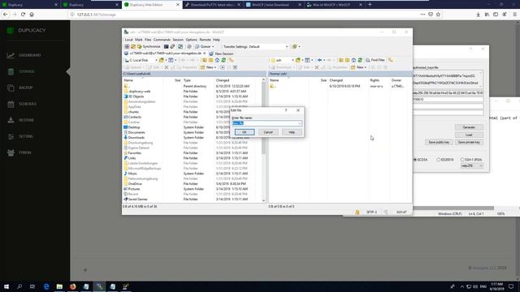This screenshot has width=520, height=292.
Task: Click Load button in PuTTYgen window
Action: [x=469, y=135]
